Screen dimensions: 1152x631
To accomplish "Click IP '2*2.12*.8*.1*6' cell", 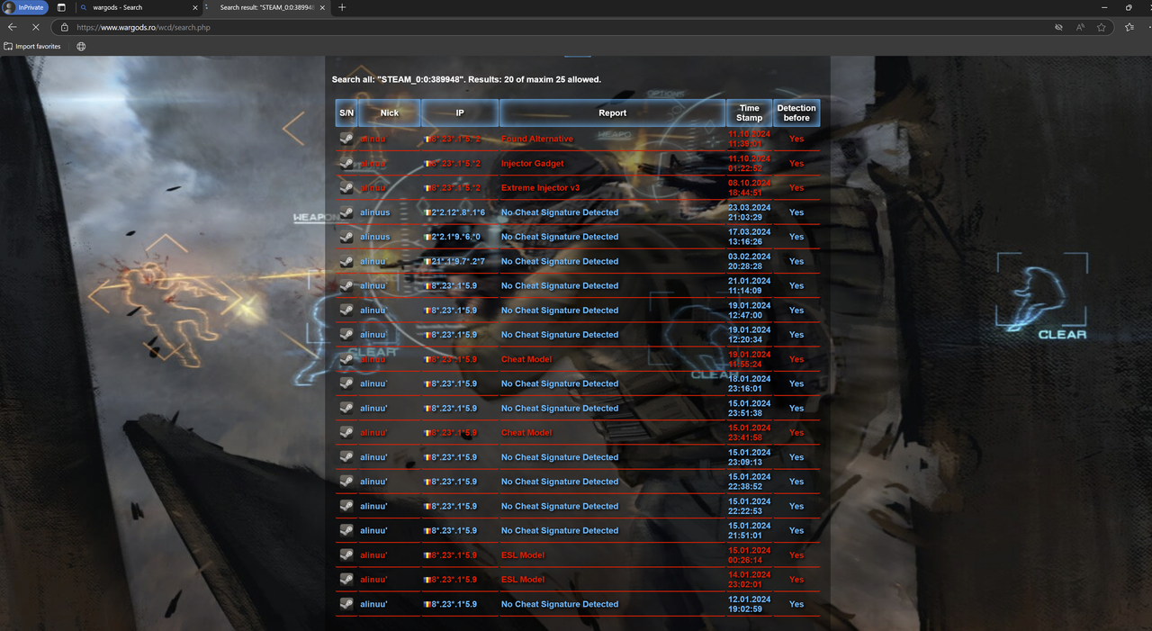I will coord(458,212).
